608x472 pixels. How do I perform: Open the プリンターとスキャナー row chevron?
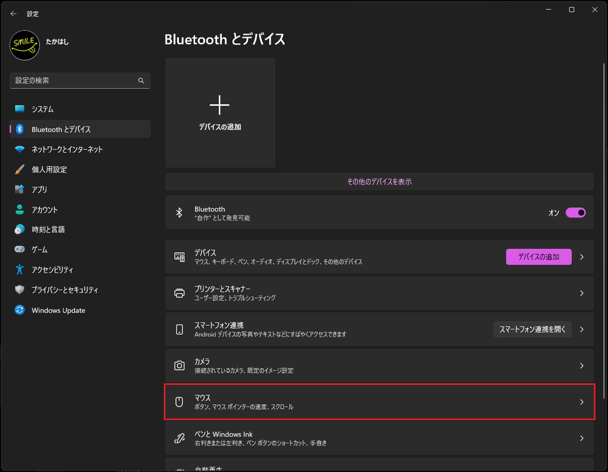[582, 293]
